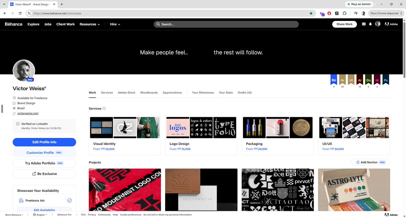Open the Drafts (16) tab
The height and width of the screenshot is (218, 406).
(245, 93)
